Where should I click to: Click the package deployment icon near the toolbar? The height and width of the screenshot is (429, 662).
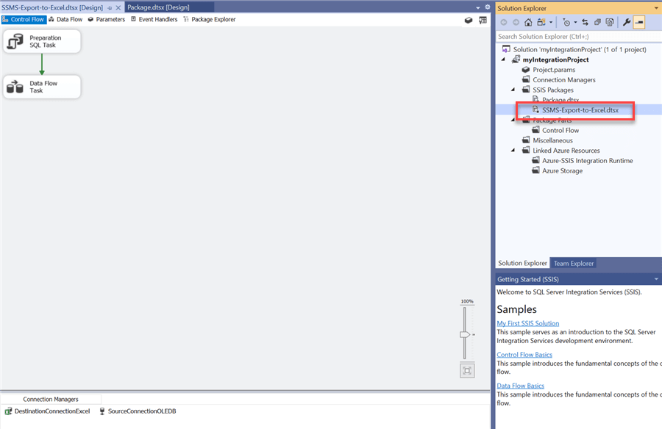click(469, 21)
